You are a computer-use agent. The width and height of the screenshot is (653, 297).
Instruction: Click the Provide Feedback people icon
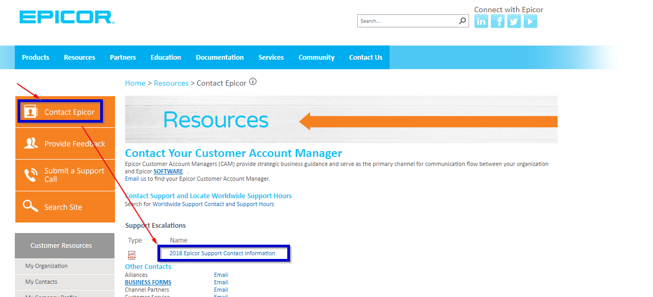31,143
